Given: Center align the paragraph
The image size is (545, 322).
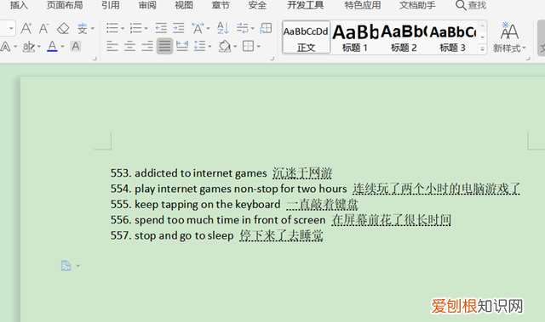Looking at the screenshot, I should pos(129,46).
